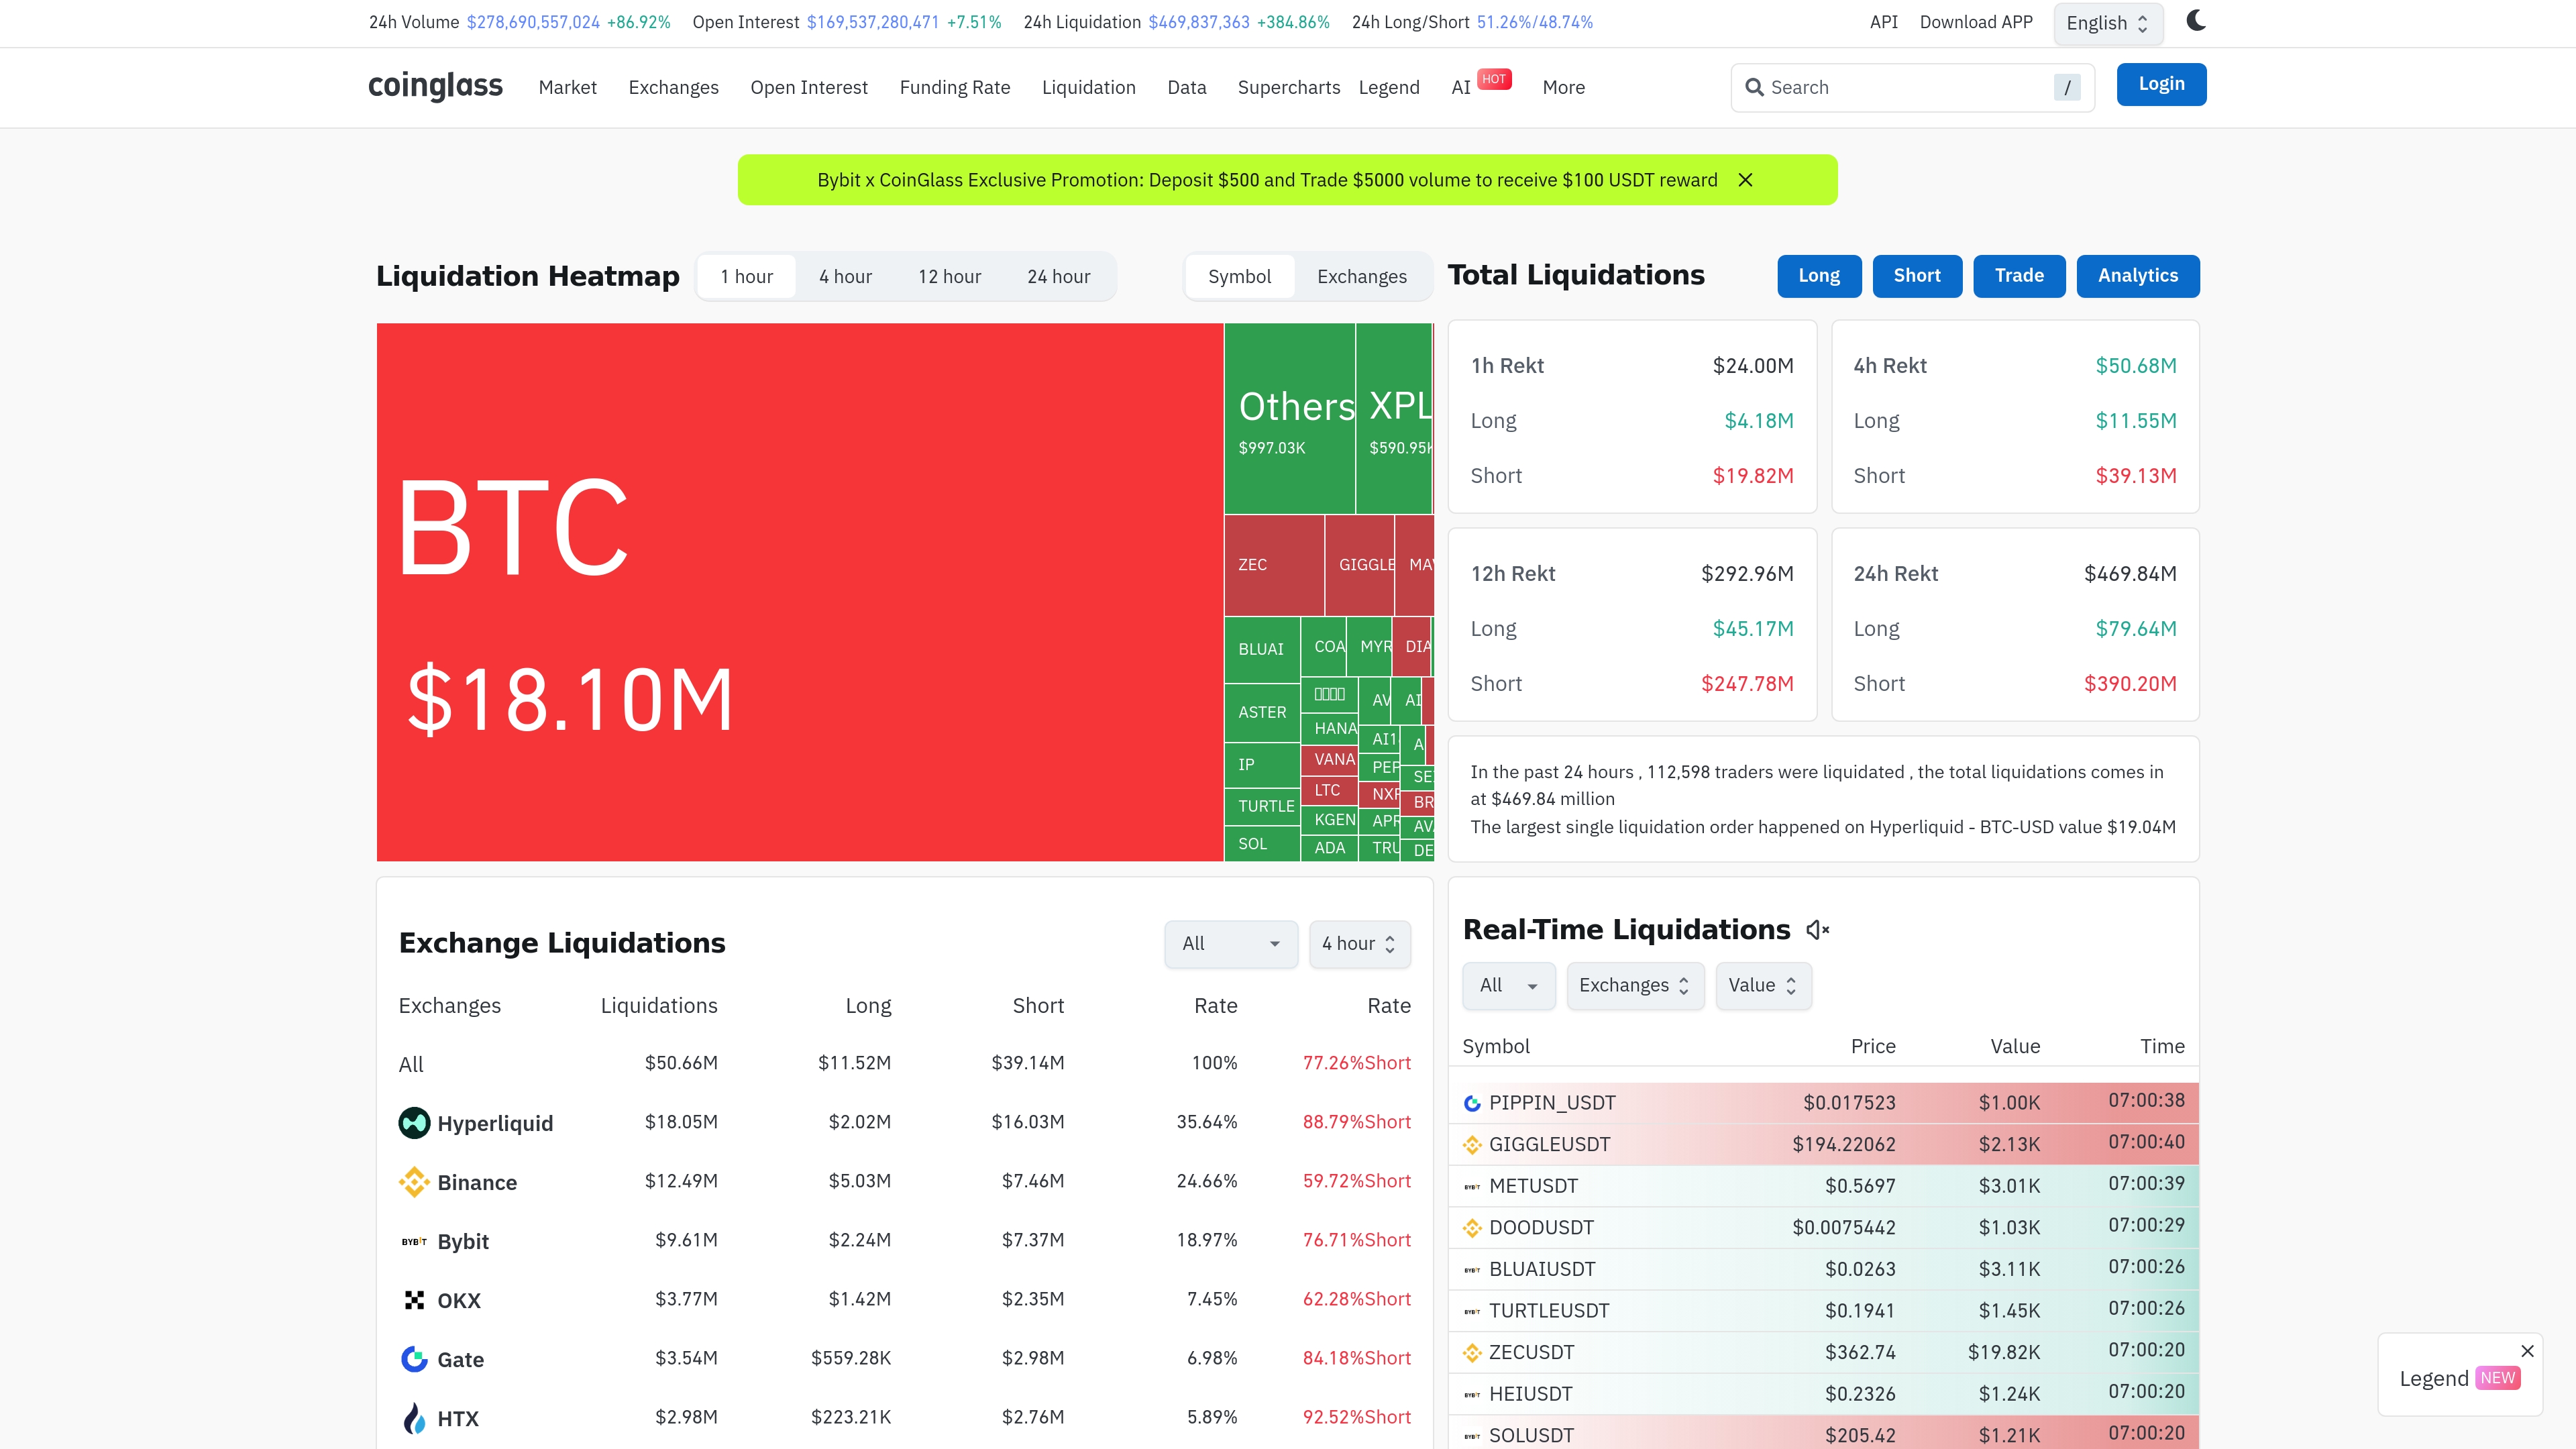Expand the 4 hour exchange liquidations dropdown

tap(1359, 944)
